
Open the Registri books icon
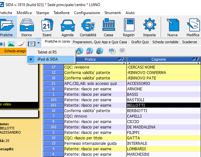pyautogui.click(x=129, y=27)
